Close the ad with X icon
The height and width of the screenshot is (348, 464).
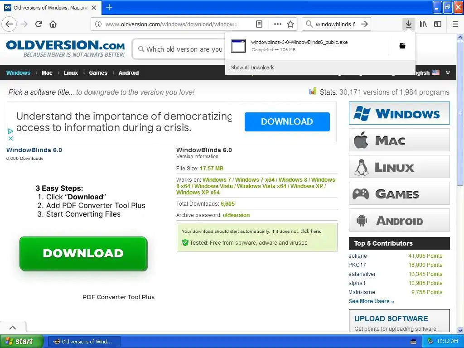pos(10,138)
